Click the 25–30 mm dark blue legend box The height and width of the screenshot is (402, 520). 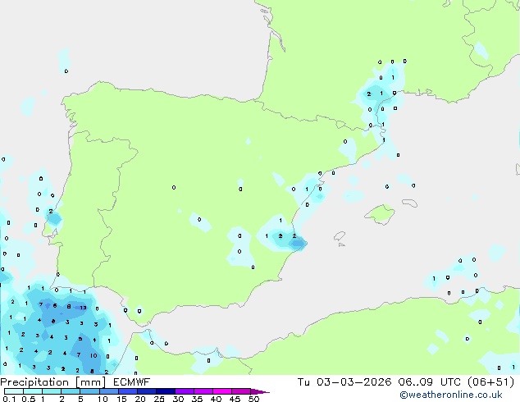coord(166,391)
